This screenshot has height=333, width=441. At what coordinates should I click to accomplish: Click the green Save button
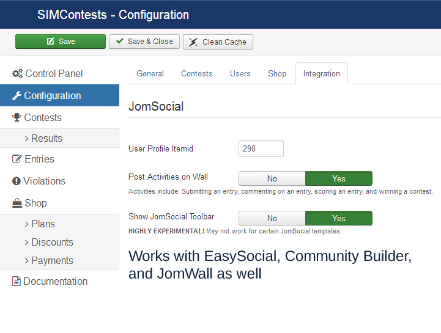pyautogui.click(x=61, y=42)
